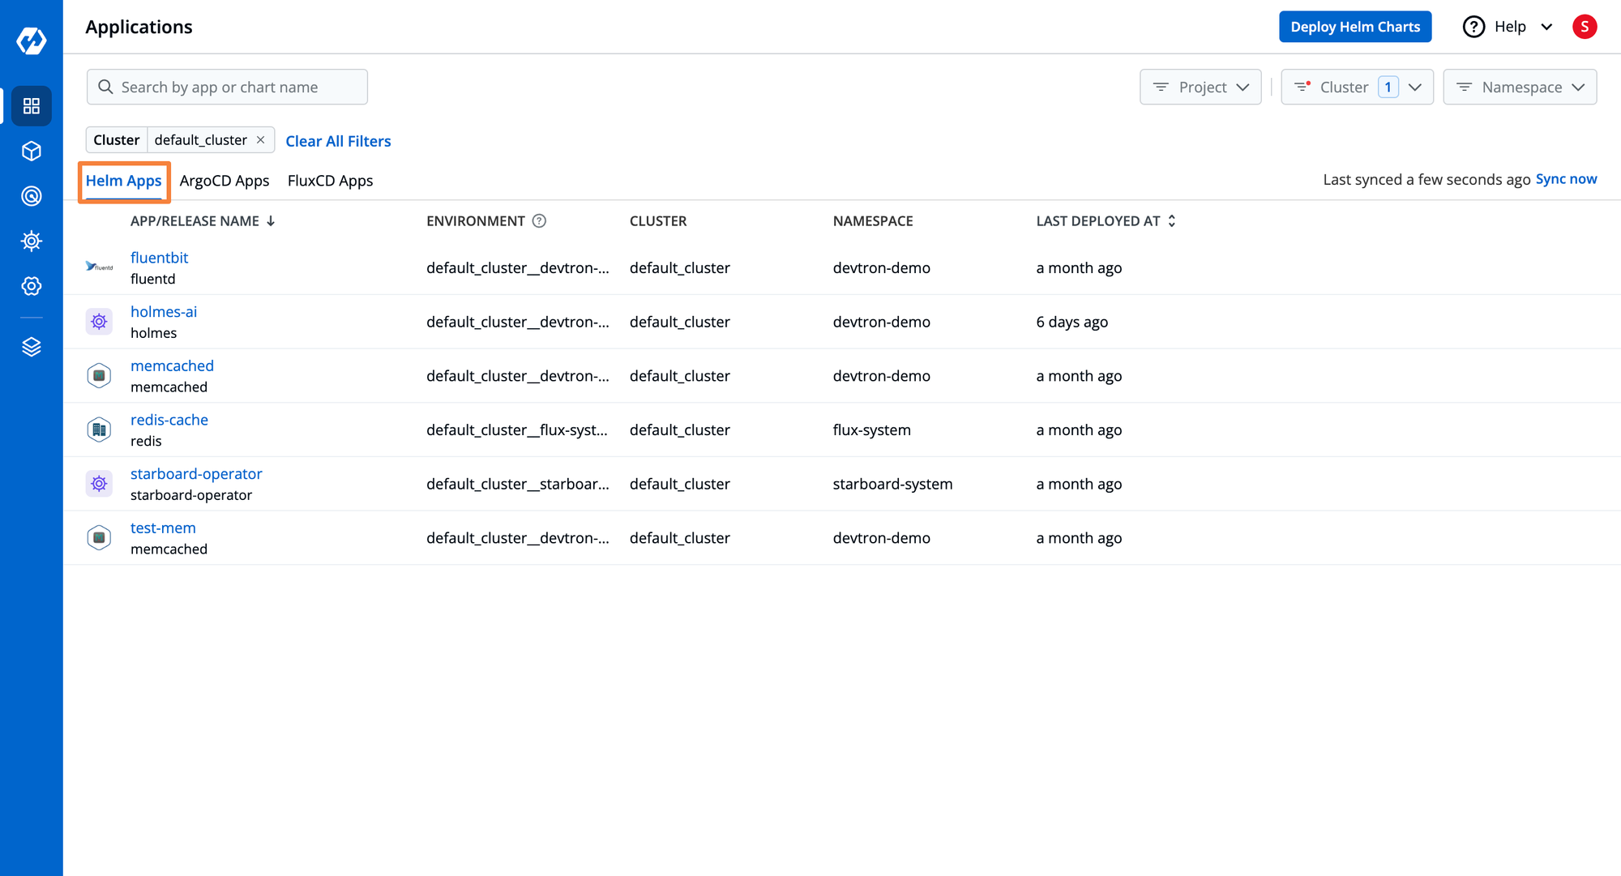Expand the Namespace filter dropdown
Viewport: 1621px width, 876px height.
[1520, 87]
